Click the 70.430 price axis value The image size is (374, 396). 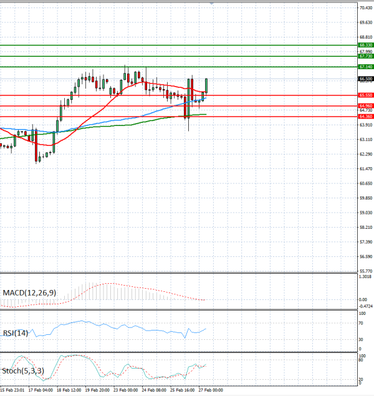click(x=365, y=8)
